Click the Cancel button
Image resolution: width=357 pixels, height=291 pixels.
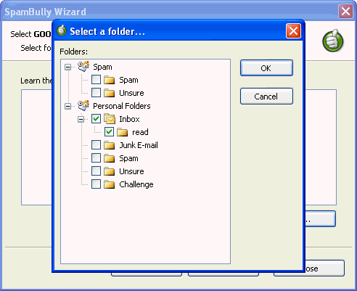tap(266, 97)
